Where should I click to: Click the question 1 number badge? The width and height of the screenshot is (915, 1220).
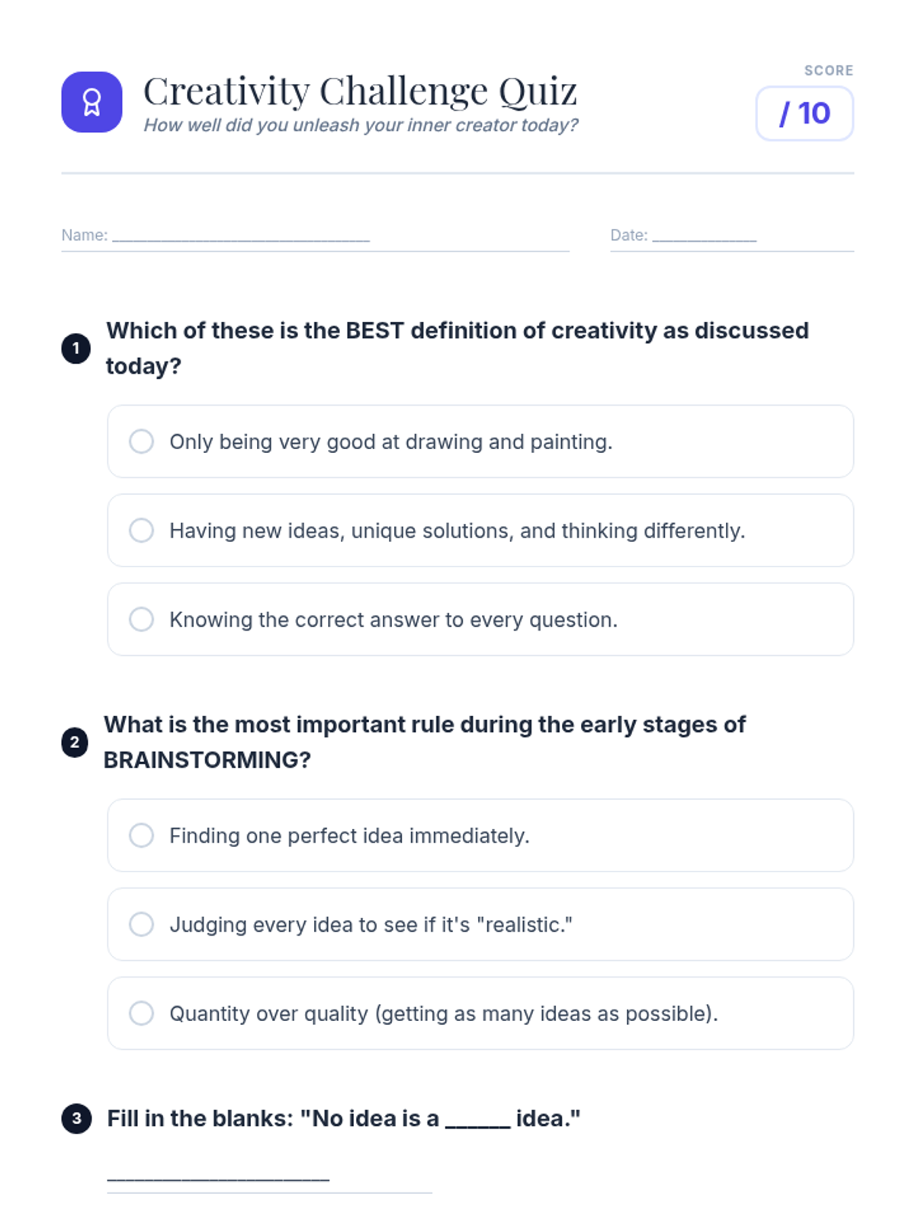point(75,348)
